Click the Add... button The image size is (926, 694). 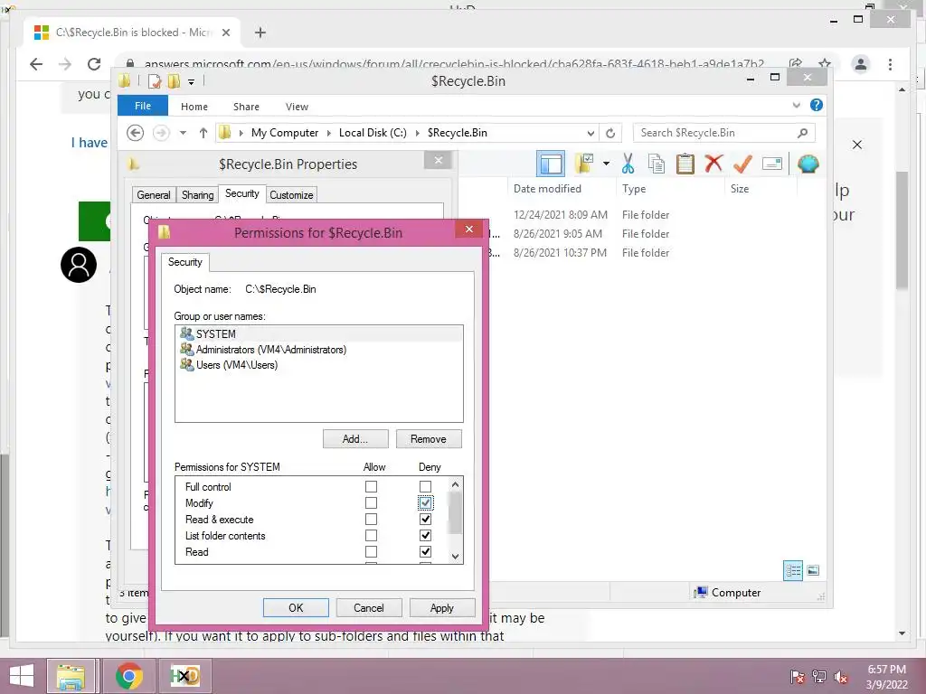coord(355,438)
